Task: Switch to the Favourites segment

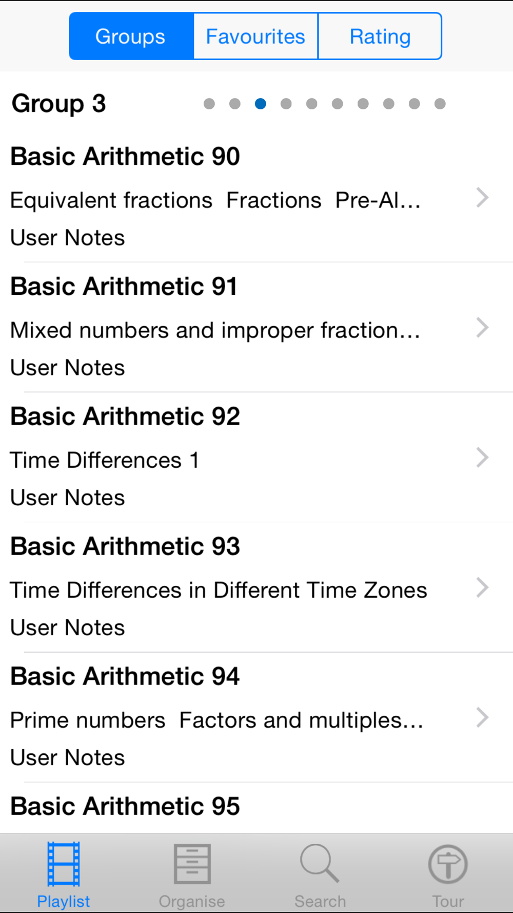Action: (x=255, y=36)
